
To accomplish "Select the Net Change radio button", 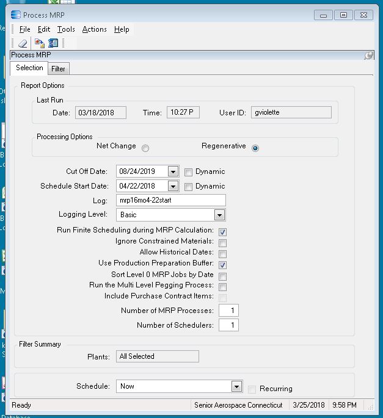I will tap(145, 148).
